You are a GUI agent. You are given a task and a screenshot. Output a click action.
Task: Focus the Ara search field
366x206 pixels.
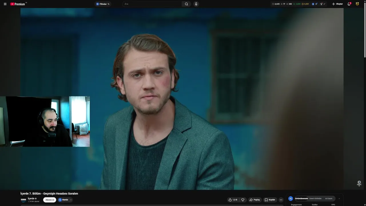pos(152,4)
